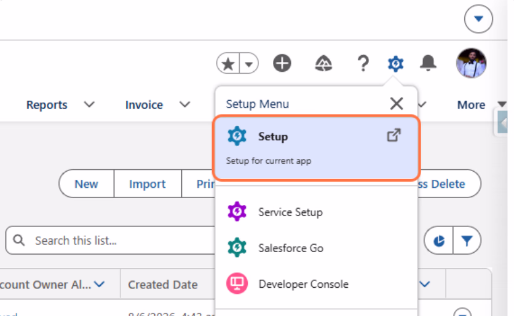
Task: Click the Setup Menu title text
Action: pyautogui.click(x=258, y=104)
